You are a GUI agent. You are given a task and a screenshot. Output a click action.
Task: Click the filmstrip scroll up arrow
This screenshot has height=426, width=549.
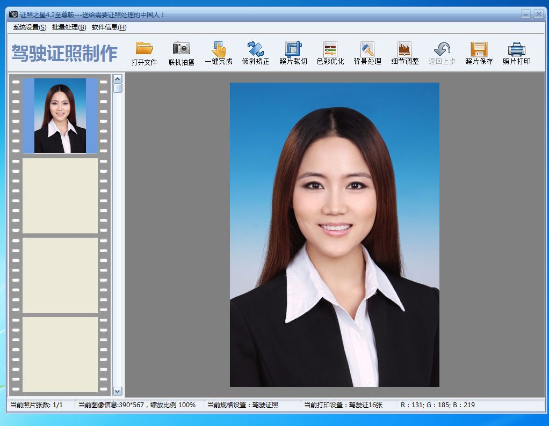[118, 79]
